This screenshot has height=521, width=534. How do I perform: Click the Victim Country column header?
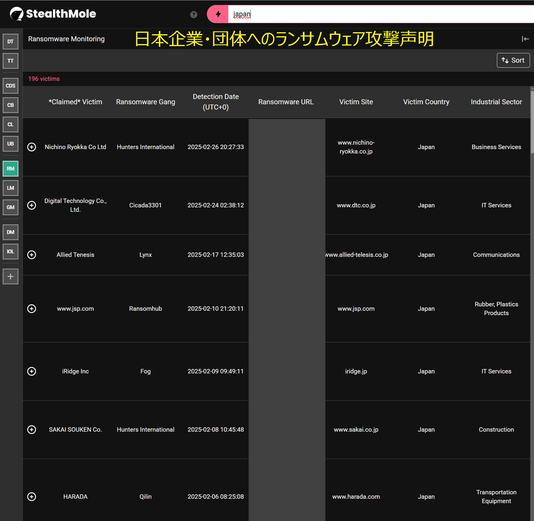click(426, 102)
